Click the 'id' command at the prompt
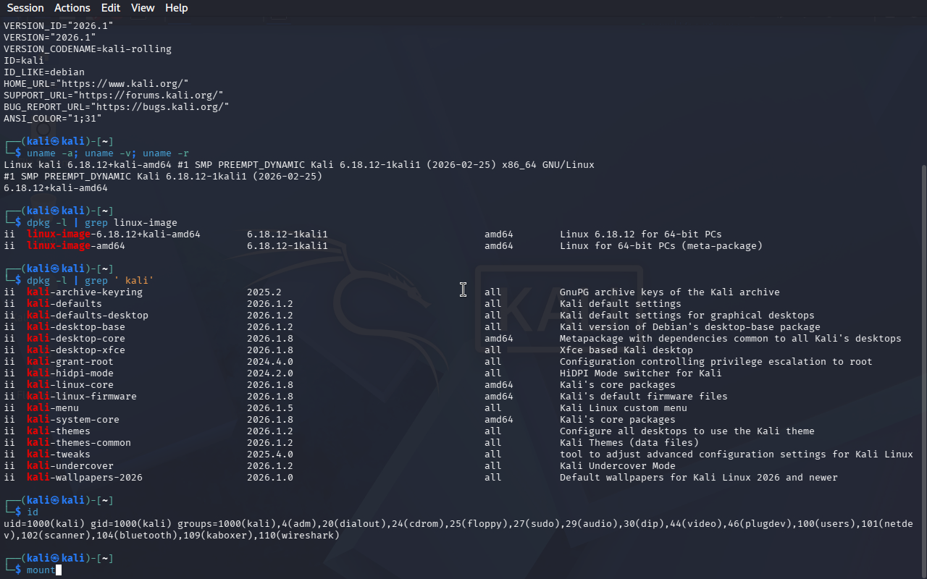Screen dimensions: 927x579 point(33,512)
